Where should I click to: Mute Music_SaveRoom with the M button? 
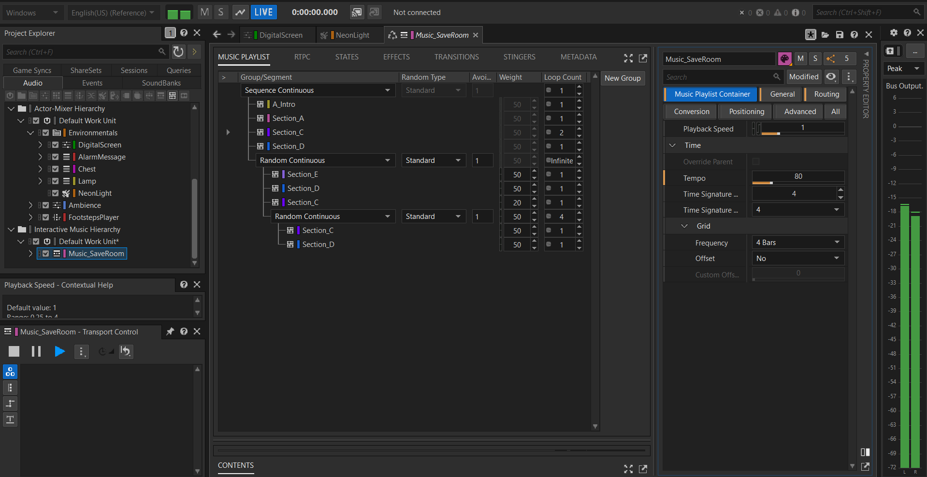800,59
